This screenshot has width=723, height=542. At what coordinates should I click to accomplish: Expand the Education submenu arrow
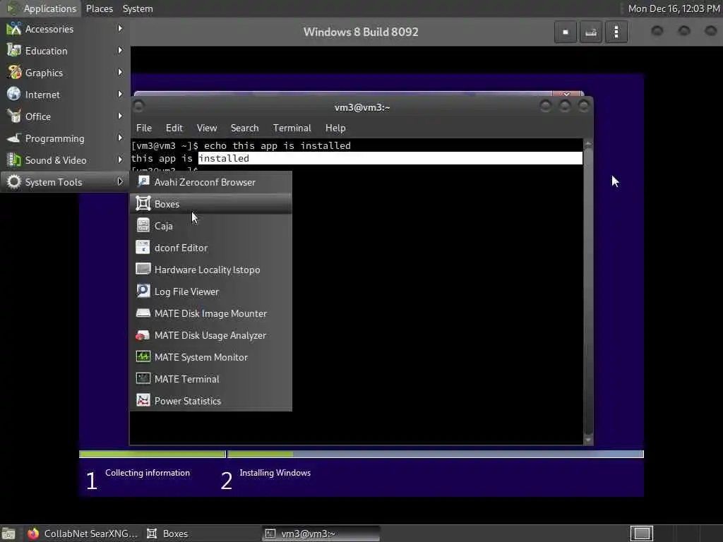(x=120, y=50)
